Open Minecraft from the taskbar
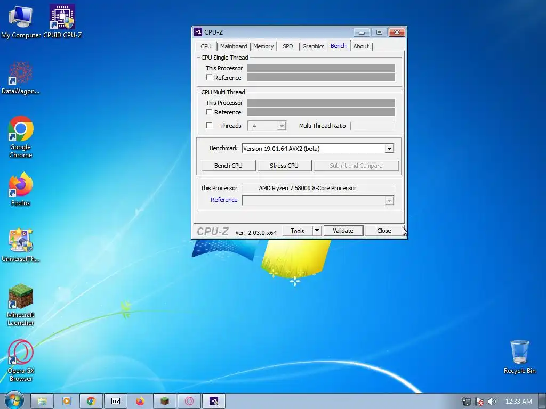The height and width of the screenshot is (409, 546). click(165, 402)
